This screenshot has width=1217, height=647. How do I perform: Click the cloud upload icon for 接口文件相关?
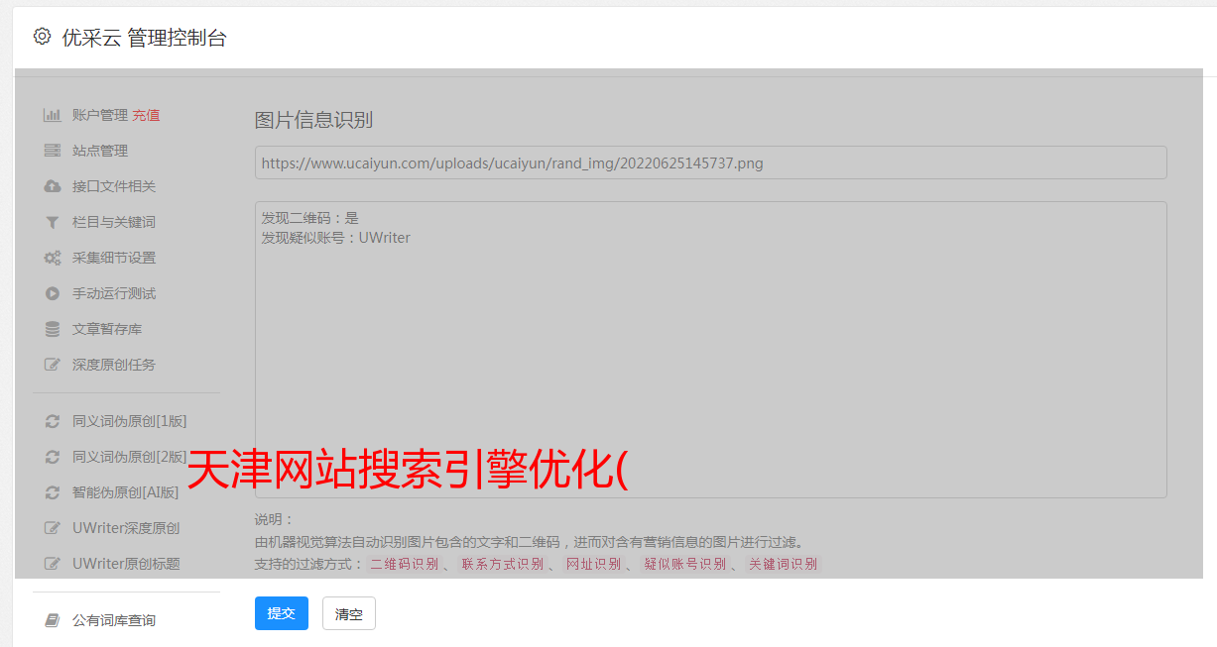click(x=53, y=186)
